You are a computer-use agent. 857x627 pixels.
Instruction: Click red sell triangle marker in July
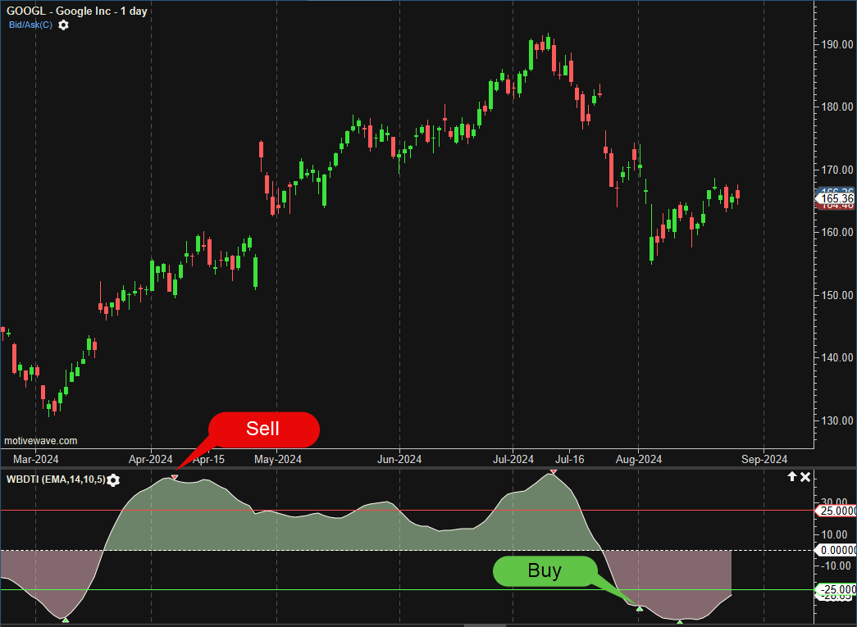pos(554,472)
